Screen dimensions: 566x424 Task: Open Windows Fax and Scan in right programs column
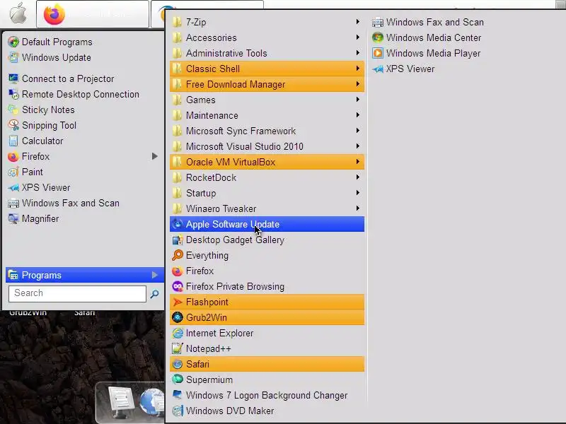tap(428, 22)
